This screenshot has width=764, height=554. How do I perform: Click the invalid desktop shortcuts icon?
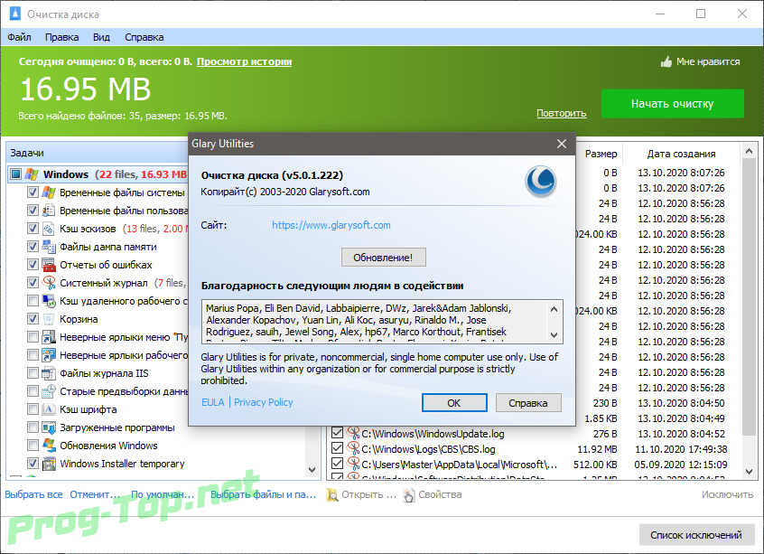(49, 355)
